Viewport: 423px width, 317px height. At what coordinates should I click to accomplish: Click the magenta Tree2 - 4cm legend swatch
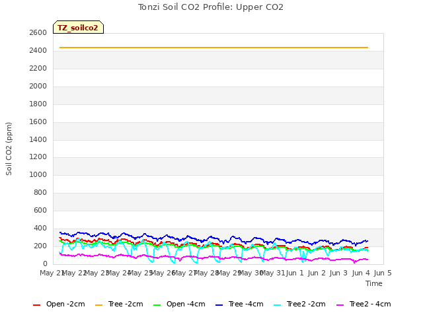(x=340, y=305)
